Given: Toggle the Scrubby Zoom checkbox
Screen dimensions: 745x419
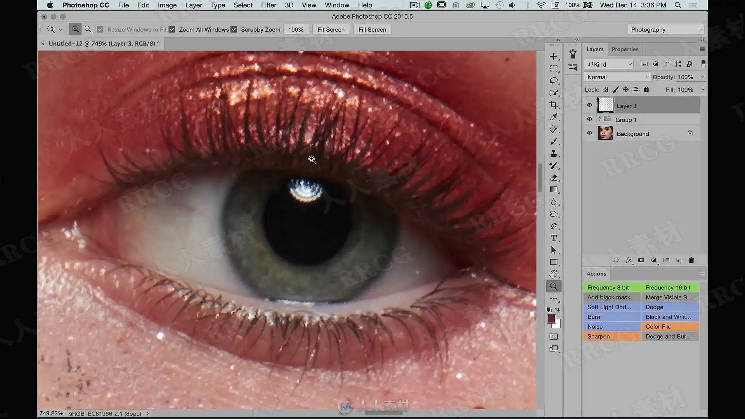Looking at the screenshot, I should click(234, 29).
